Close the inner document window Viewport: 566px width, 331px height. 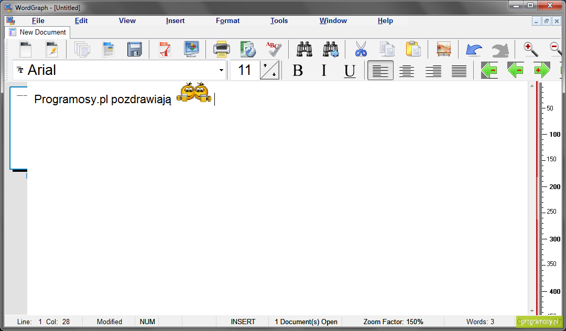(x=557, y=21)
